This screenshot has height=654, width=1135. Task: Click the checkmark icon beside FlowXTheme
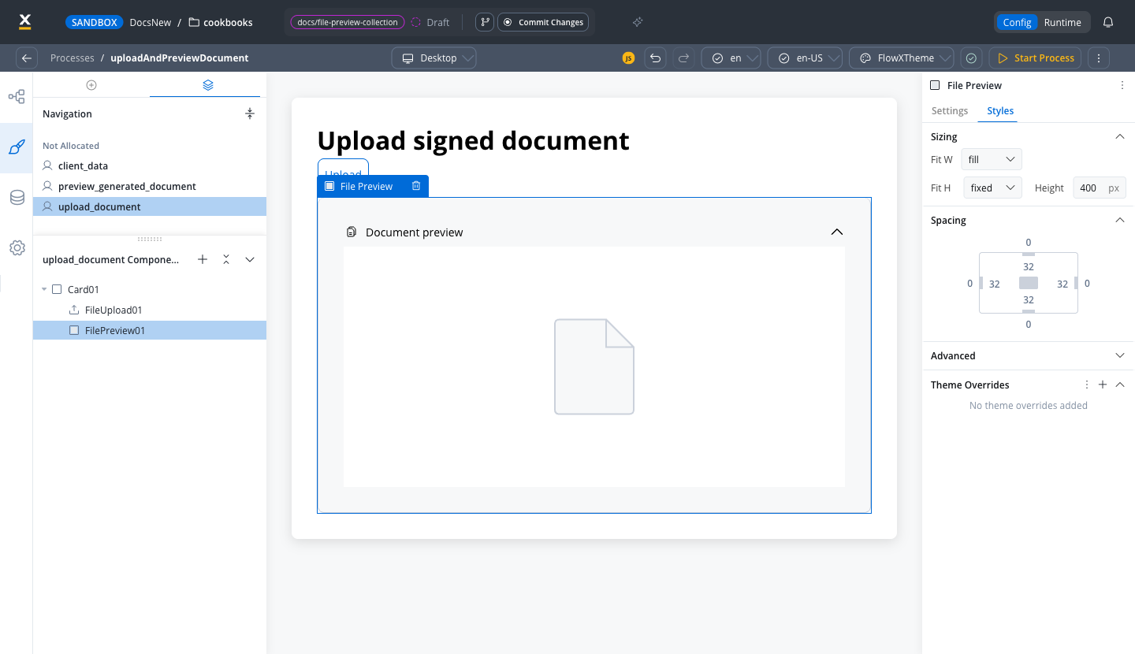coord(972,58)
